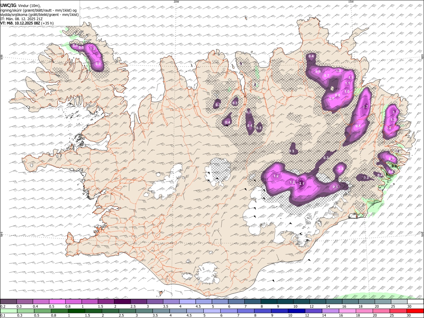Click lower-row light pink swatch above label 16
424x318 pixels.
pos(347,311)
